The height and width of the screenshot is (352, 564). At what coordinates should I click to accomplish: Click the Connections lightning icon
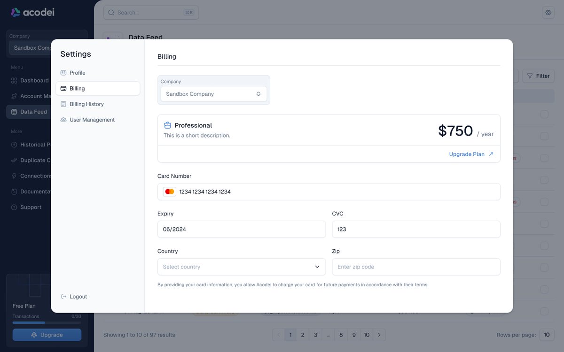pos(14,176)
